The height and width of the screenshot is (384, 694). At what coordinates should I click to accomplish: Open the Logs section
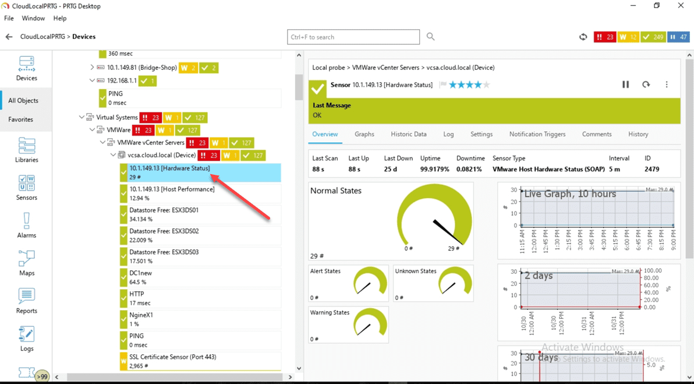27,339
